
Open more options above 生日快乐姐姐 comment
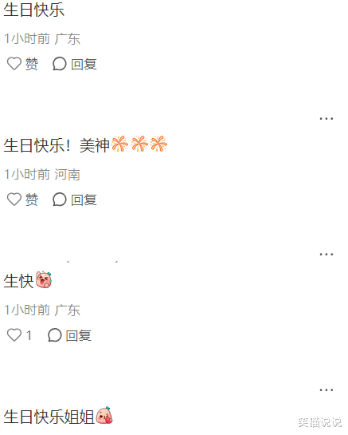[x=326, y=390]
